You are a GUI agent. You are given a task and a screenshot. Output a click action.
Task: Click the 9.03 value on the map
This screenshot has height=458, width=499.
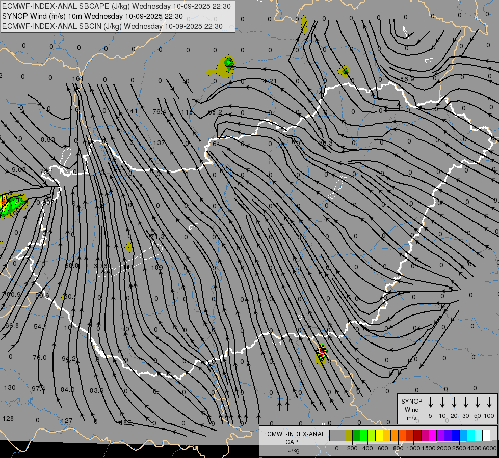[19, 170]
